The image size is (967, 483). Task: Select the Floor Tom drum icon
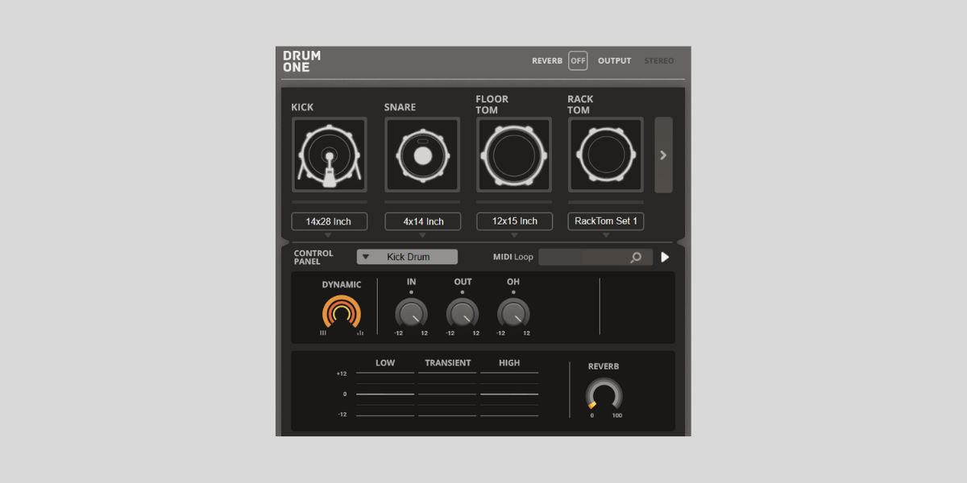click(514, 155)
